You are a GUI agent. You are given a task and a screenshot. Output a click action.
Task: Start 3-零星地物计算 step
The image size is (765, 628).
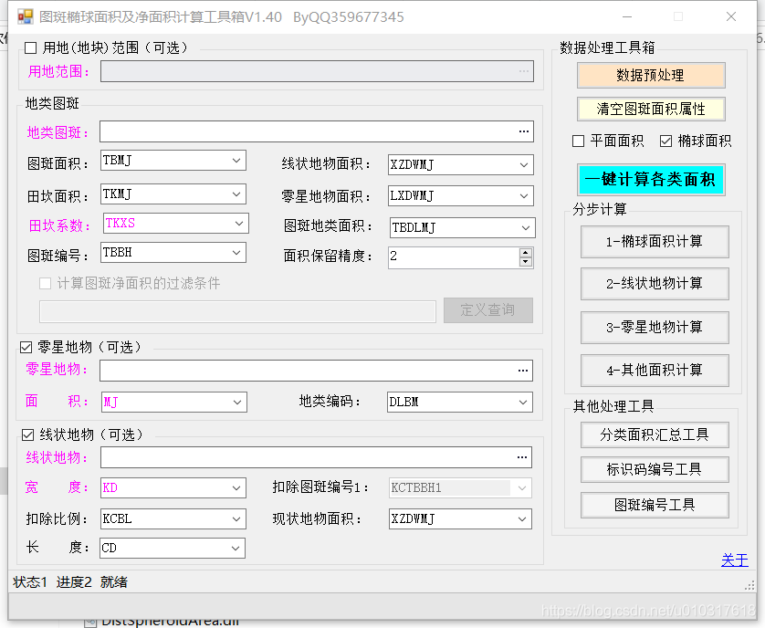(655, 328)
